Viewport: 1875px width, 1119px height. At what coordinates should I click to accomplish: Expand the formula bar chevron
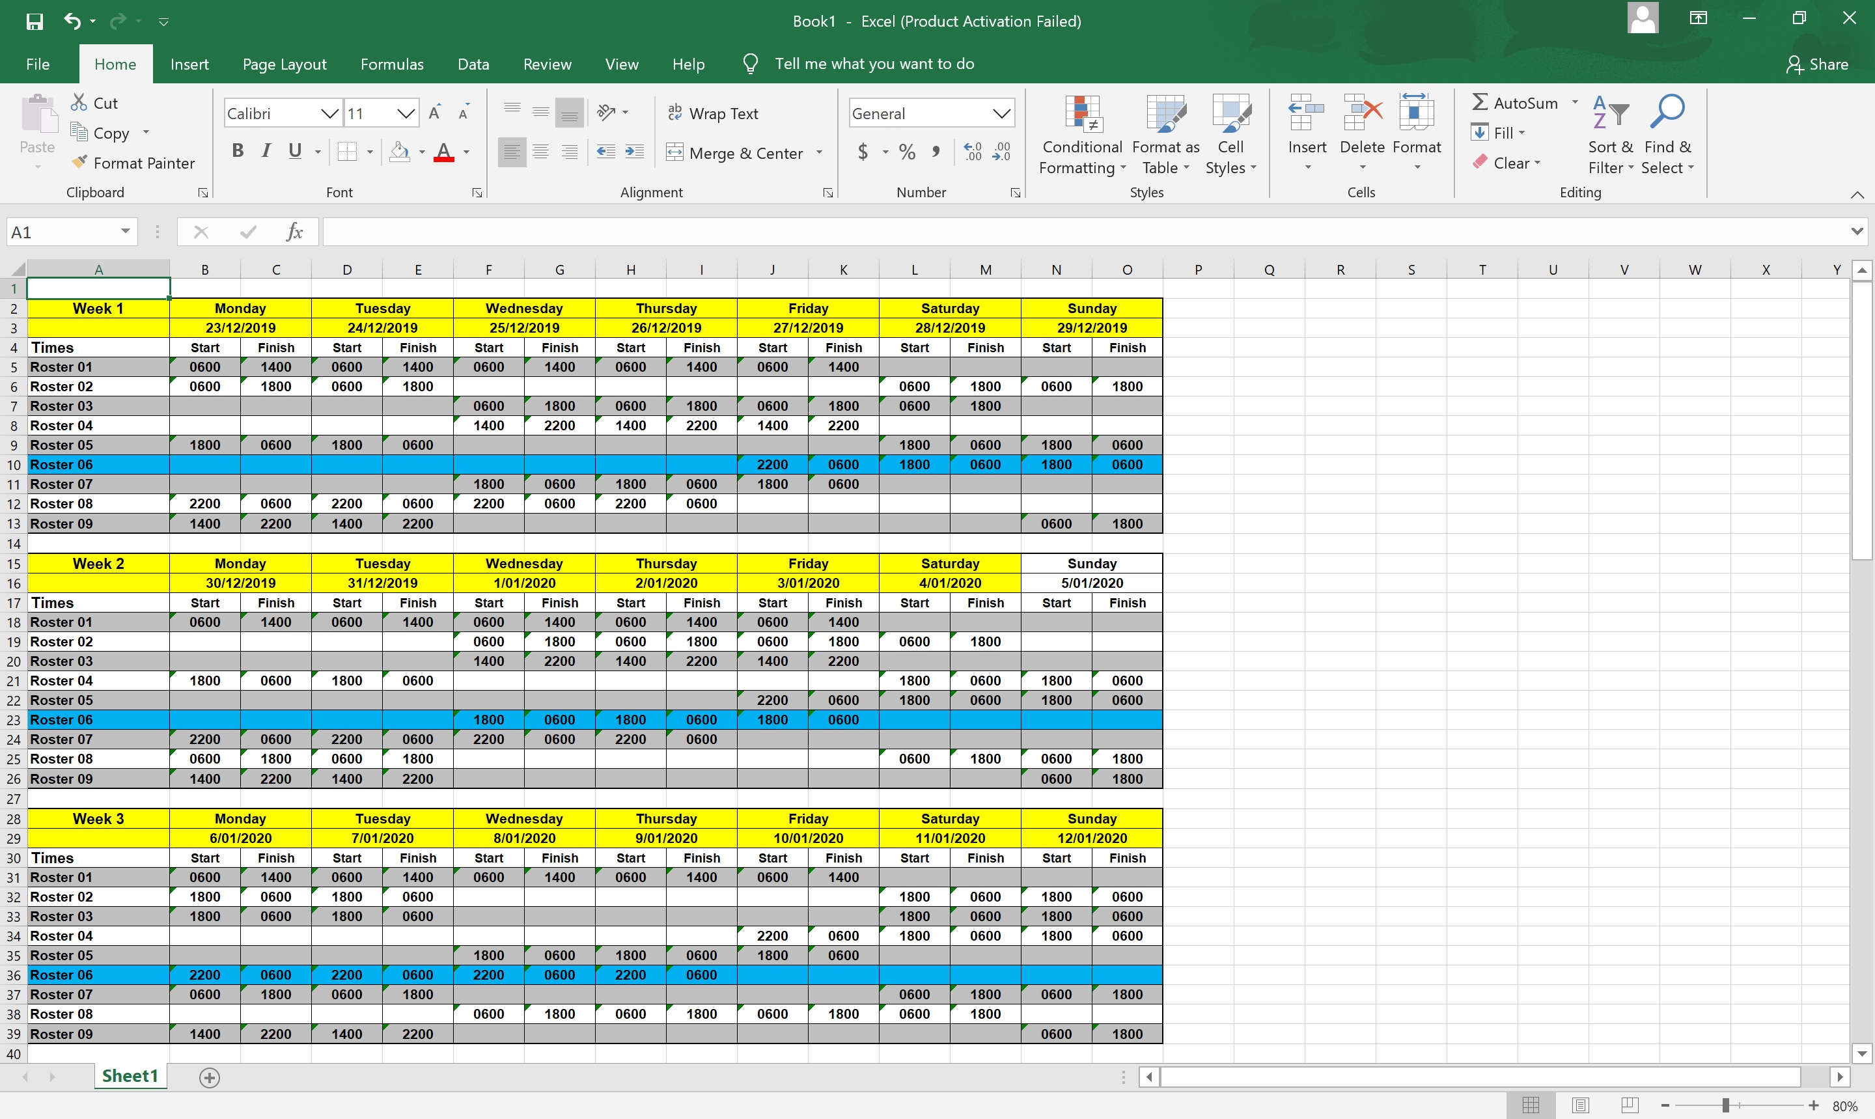(1857, 232)
